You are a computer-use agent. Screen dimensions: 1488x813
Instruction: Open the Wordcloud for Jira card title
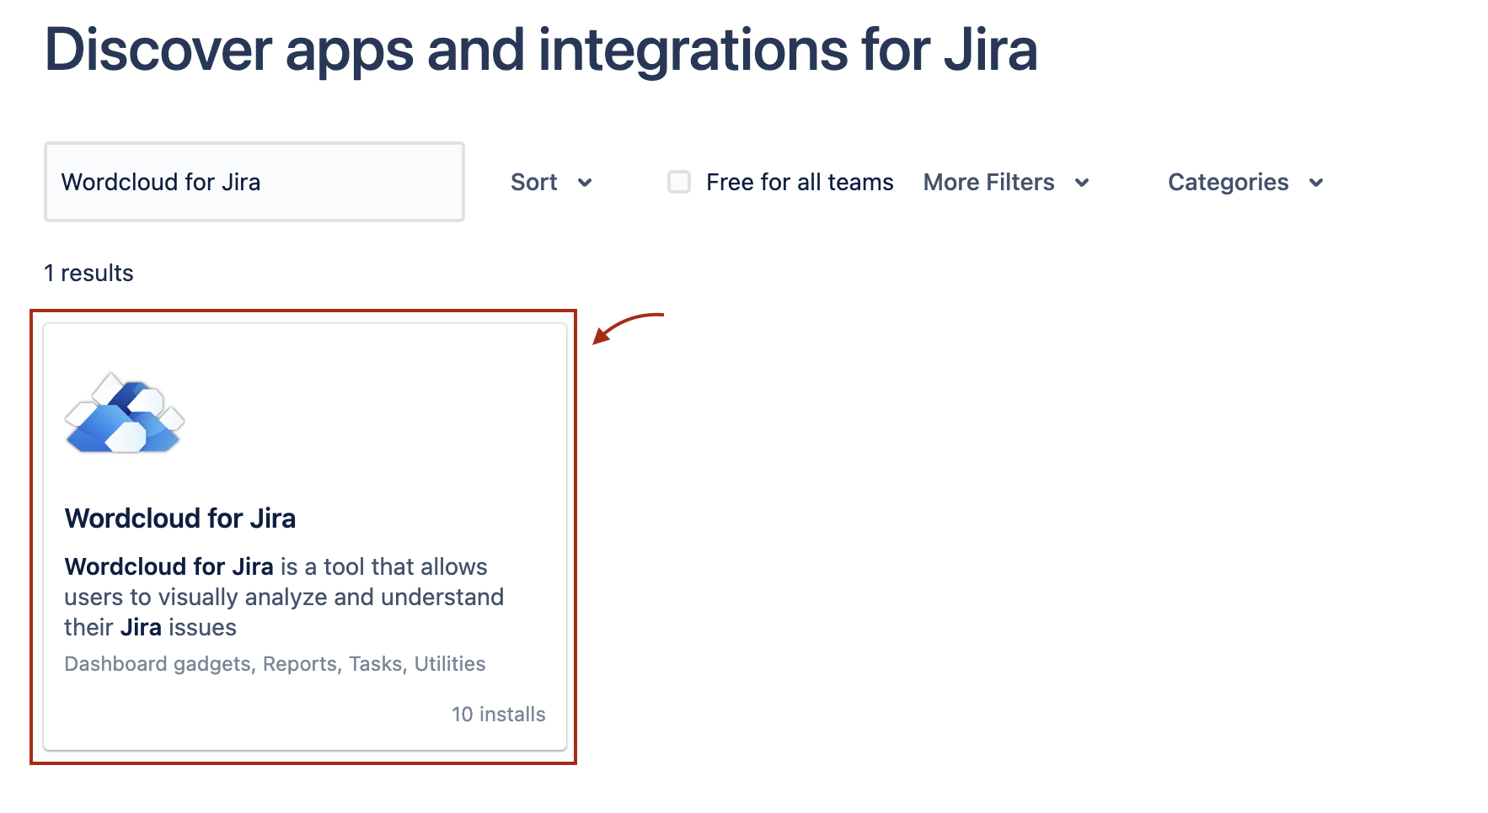coord(180,518)
